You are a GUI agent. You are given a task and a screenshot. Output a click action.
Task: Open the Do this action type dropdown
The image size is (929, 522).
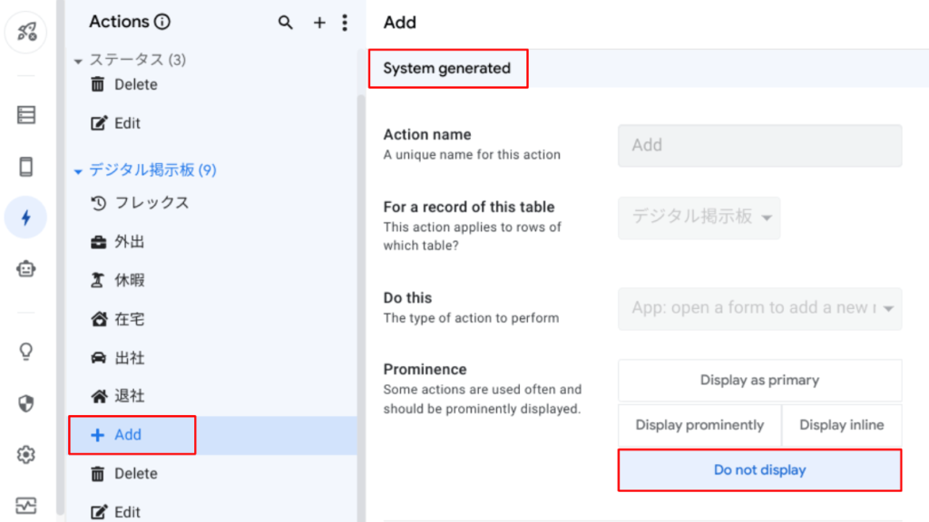pyautogui.click(x=759, y=308)
